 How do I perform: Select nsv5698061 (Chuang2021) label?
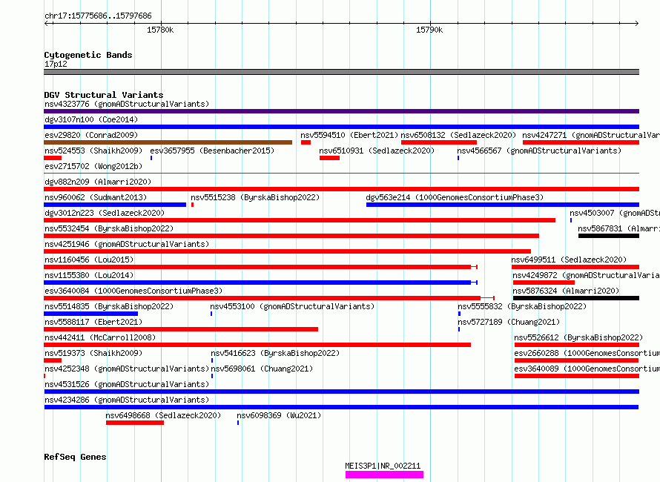[262, 369]
